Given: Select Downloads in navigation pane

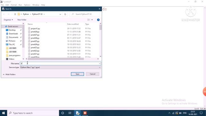Looking at the screenshot, I should coord(13,34).
